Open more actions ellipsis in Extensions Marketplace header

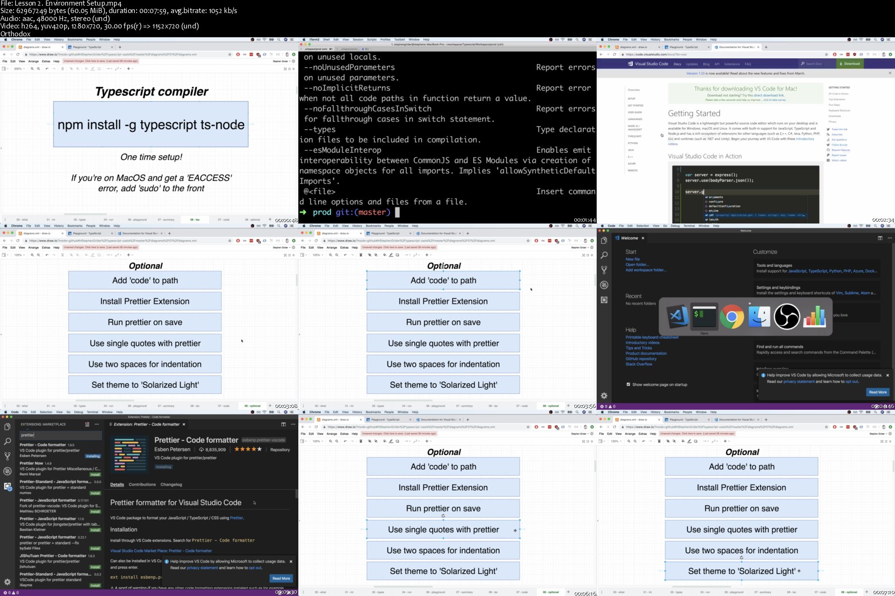96,424
